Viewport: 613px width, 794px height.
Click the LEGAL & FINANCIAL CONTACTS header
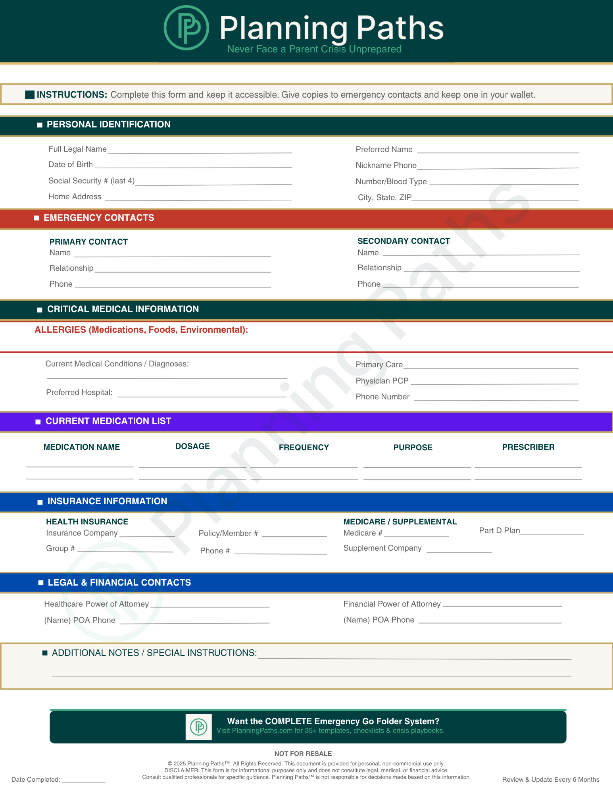pyautogui.click(x=306, y=582)
